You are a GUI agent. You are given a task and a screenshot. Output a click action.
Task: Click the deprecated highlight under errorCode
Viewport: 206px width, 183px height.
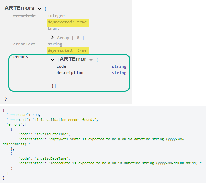(x=67, y=22)
